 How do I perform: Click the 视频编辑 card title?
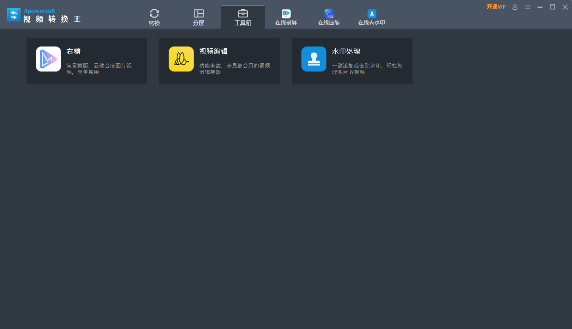(213, 51)
